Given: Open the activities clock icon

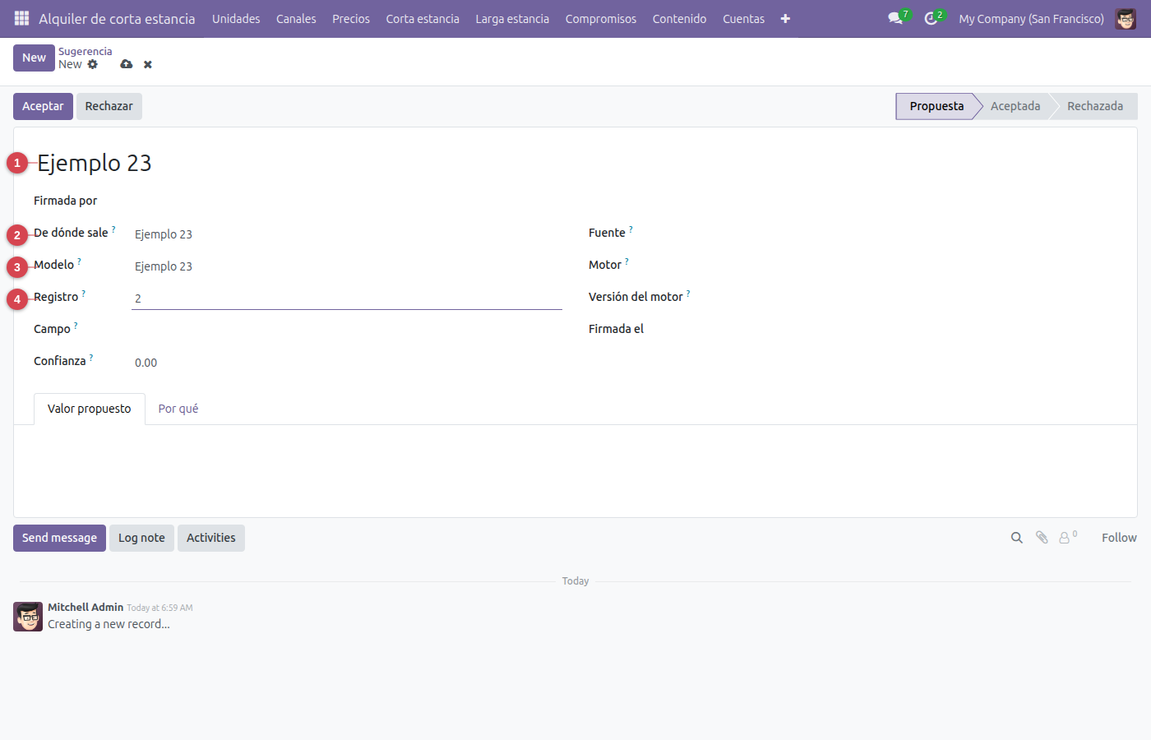Looking at the screenshot, I should tap(931, 18).
